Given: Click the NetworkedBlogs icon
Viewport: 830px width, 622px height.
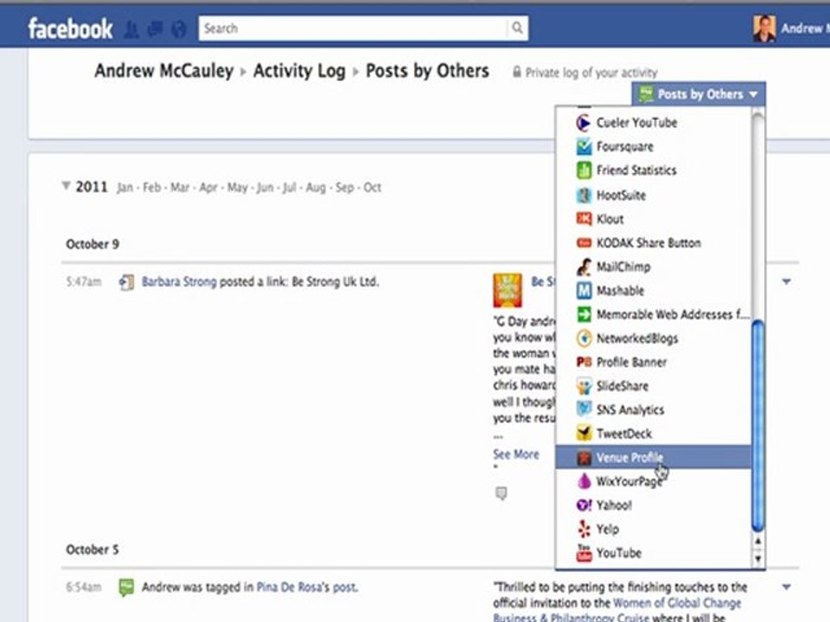Looking at the screenshot, I should pyautogui.click(x=584, y=338).
